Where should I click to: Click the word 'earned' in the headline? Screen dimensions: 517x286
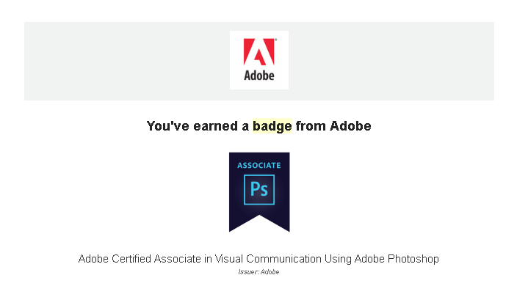coord(215,126)
